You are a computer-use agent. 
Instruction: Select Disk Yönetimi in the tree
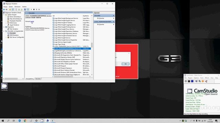click(14, 29)
